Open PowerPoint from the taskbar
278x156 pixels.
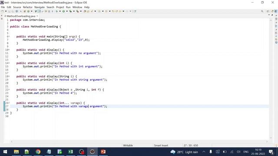click(x=103, y=152)
